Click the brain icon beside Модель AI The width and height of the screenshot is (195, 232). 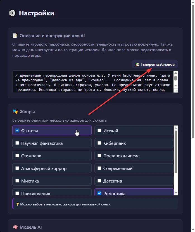(15, 227)
